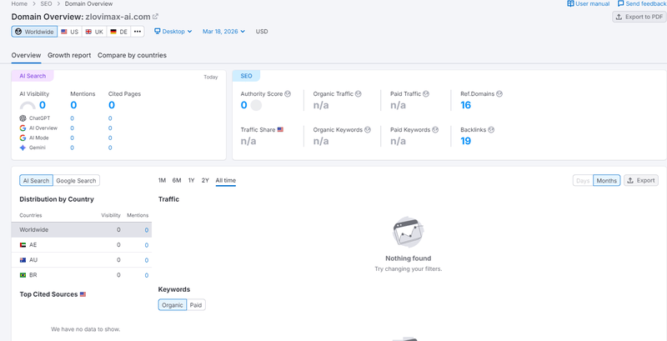The height and width of the screenshot is (341, 667).
Task: Click the SEO section label
Action: (x=246, y=76)
